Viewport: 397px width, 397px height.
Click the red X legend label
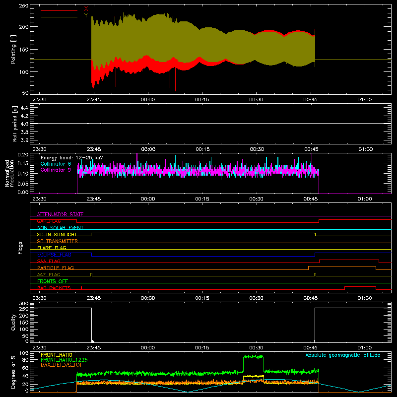click(x=86, y=9)
